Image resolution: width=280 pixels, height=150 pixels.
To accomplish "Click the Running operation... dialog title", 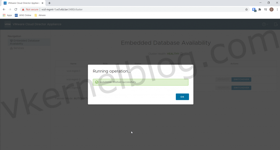I will click(112, 71).
